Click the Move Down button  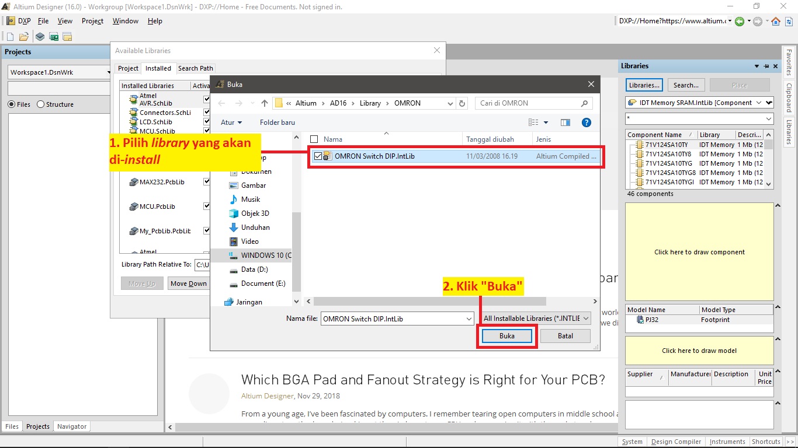[189, 283]
